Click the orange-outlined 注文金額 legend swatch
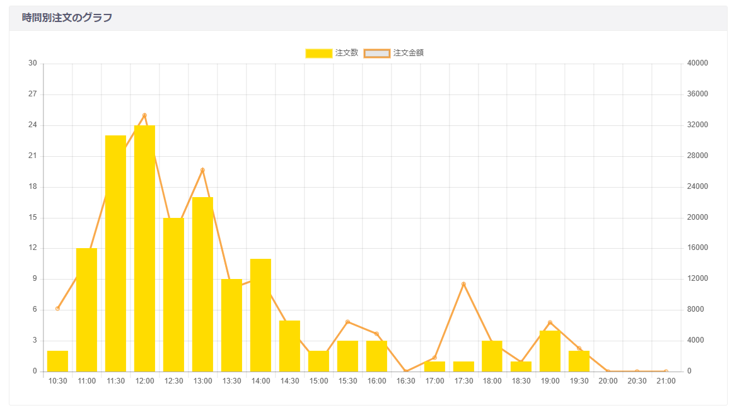The image size is (739, 415). tap(376, 53)
